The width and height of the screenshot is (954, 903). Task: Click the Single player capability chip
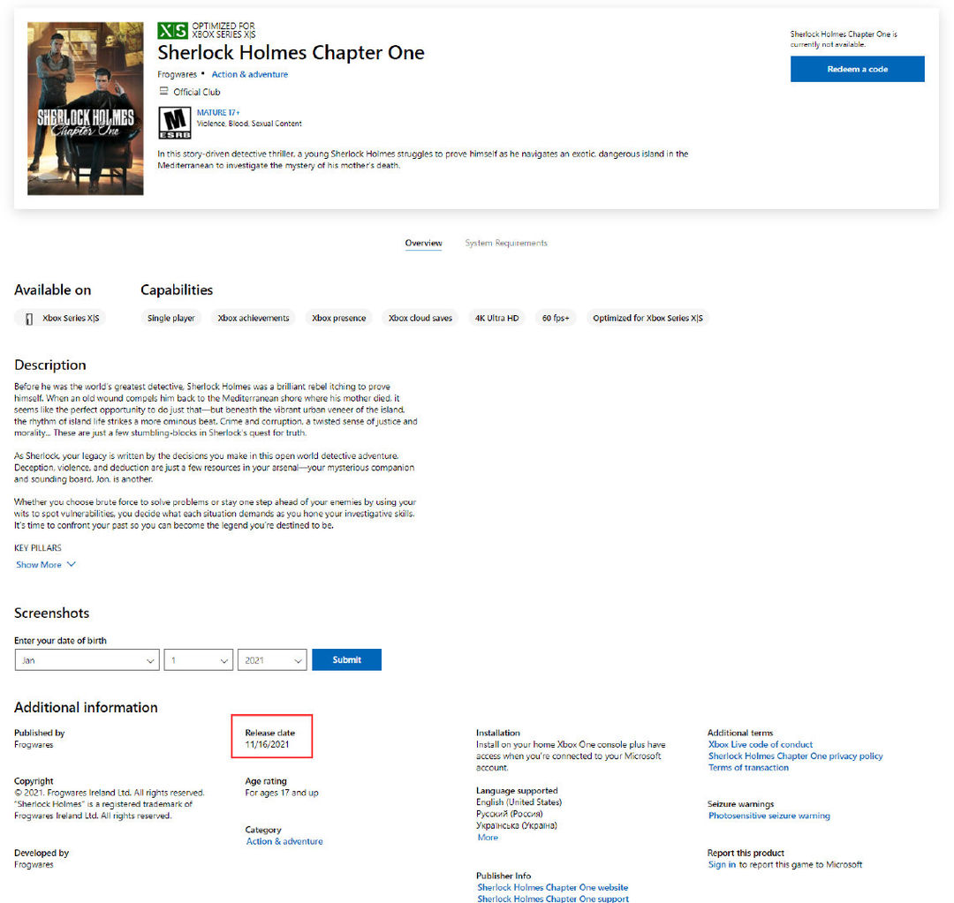click(x=171, y=318)
